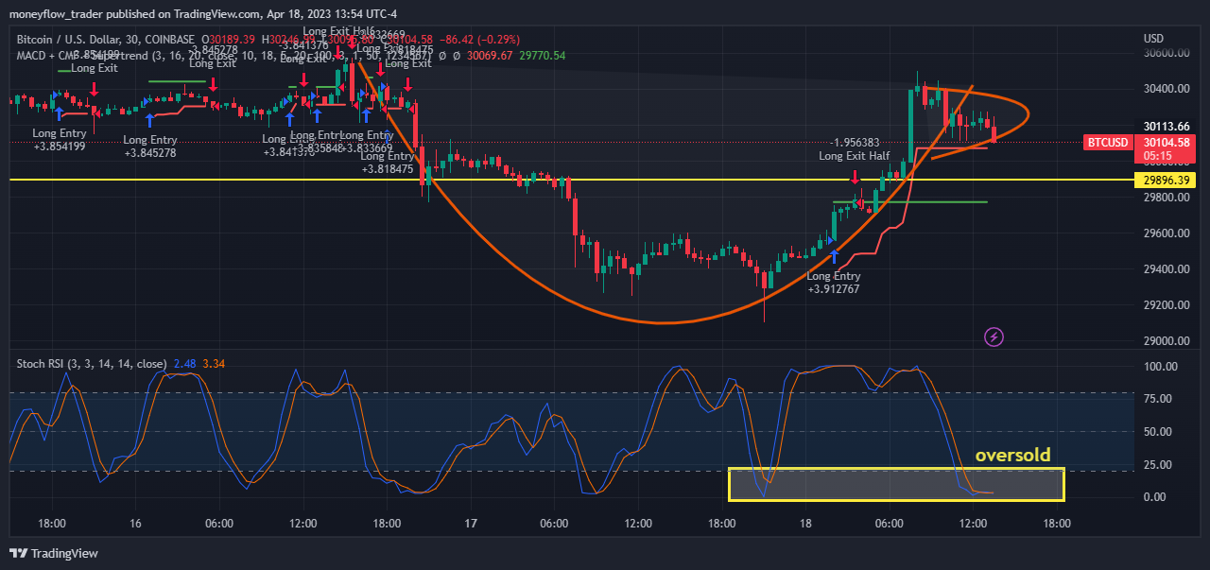This screenshot has width=1210, height=570.
Task: Click the Stoch RSI blue value 2.48
Action: click(184, 363)
